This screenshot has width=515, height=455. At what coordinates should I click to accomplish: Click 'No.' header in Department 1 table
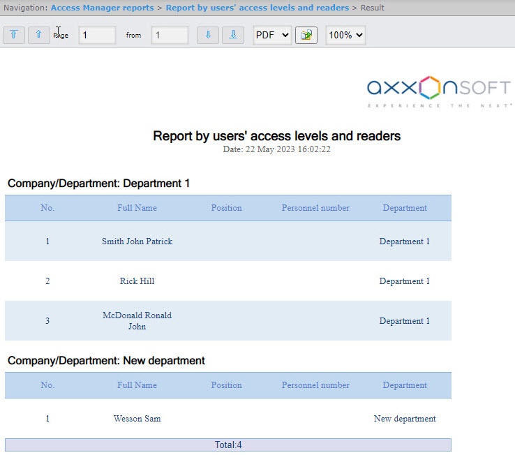[x=47, y=208]
